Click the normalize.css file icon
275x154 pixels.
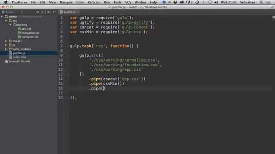point(19,37)
